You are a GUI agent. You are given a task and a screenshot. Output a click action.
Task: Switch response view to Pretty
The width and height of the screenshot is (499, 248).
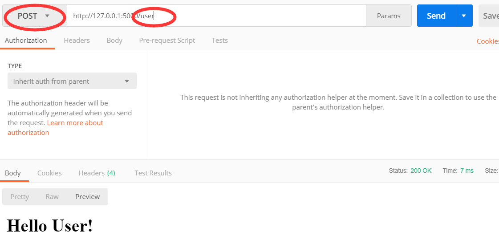(x=20, y=197)
